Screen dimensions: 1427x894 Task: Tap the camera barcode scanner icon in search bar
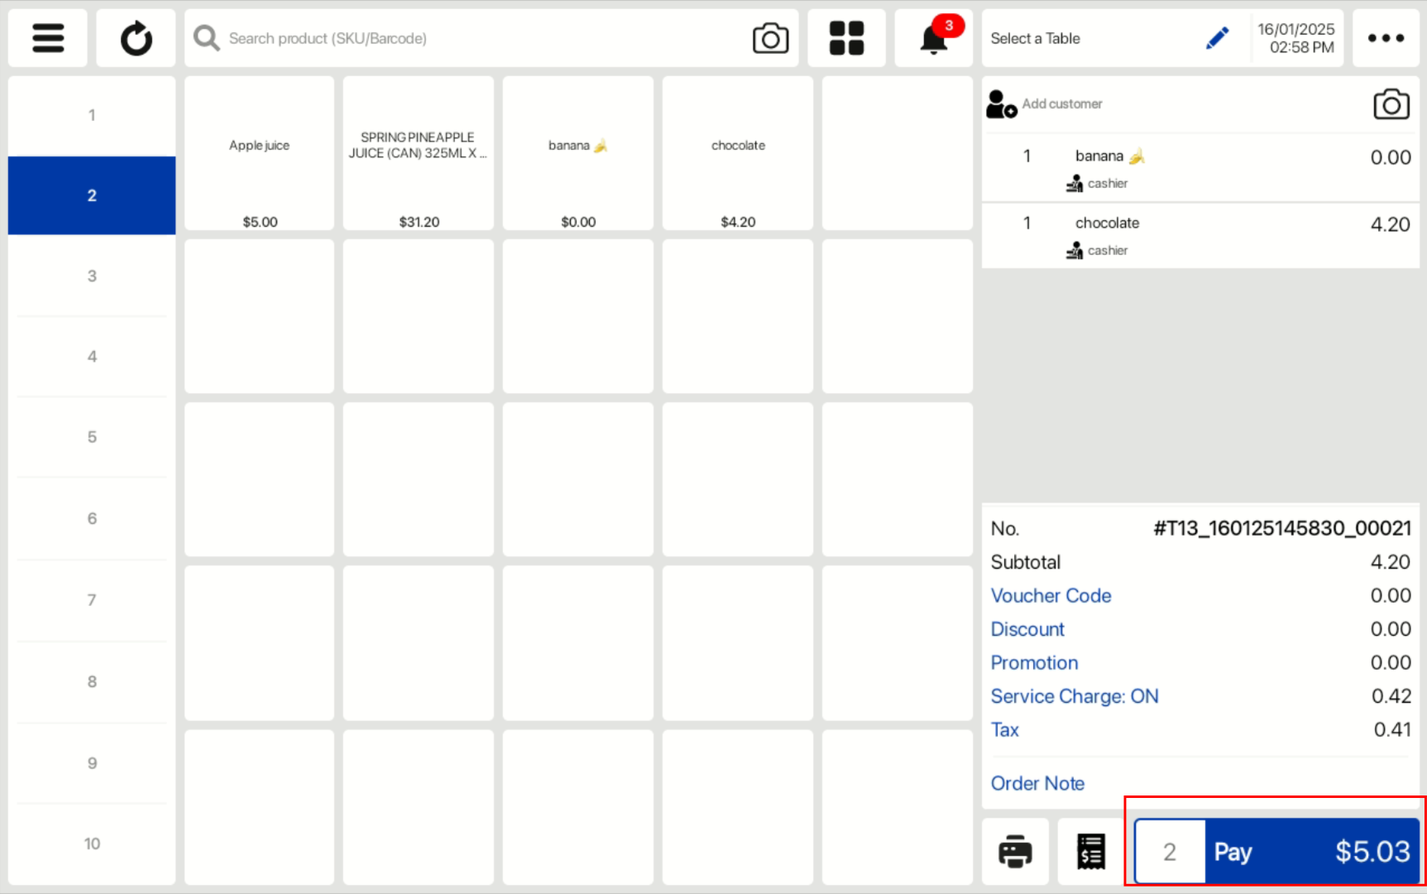pos(769,38)
